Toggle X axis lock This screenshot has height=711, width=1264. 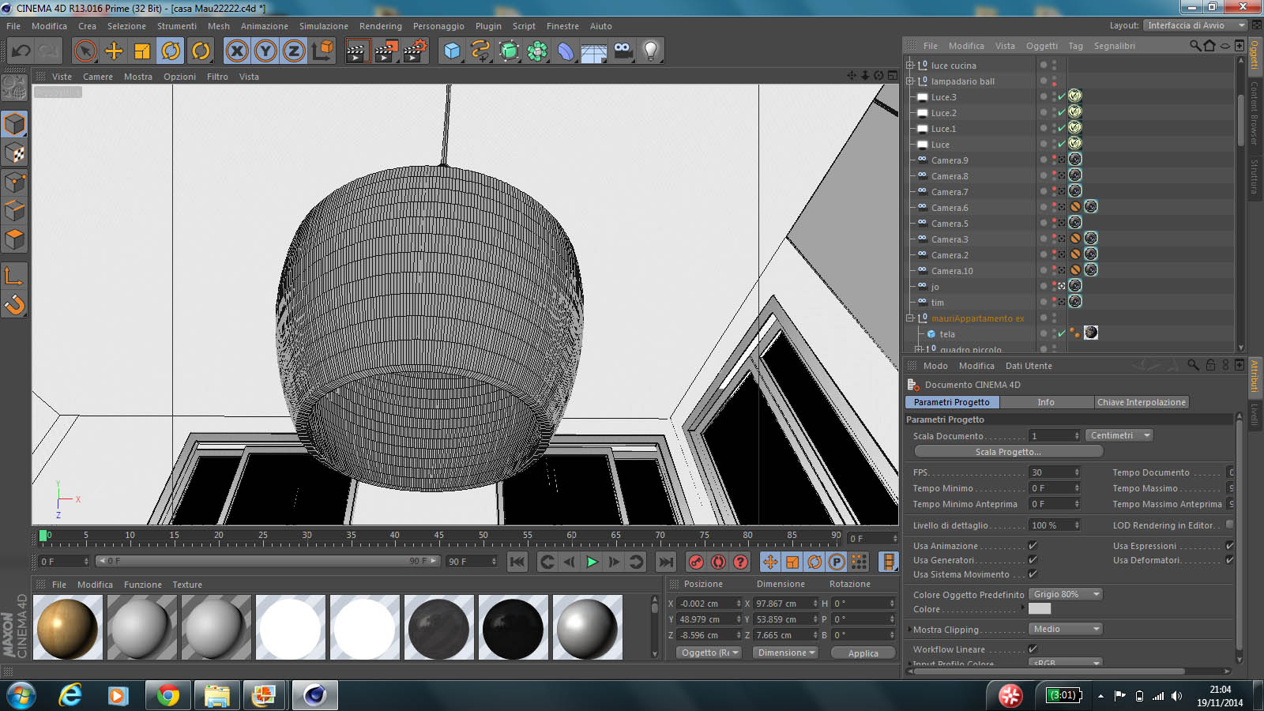pyautogui.click(x=237, y=51)
